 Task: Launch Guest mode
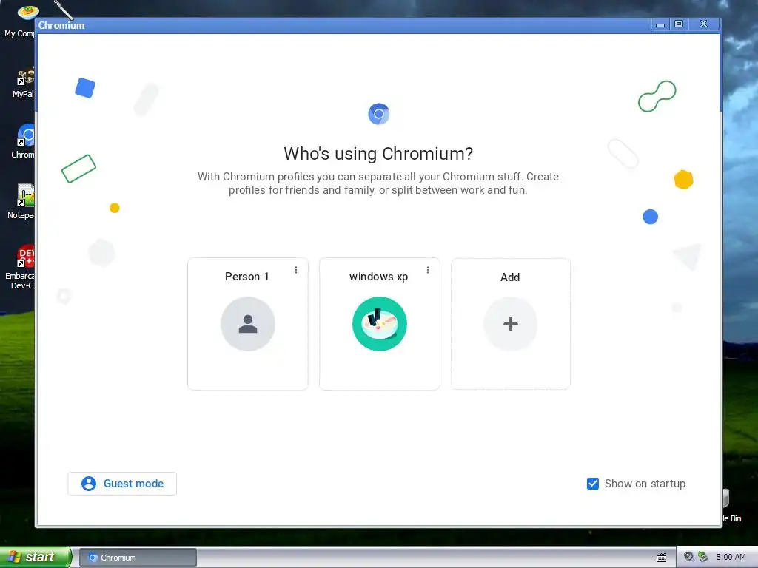point(122,484)
